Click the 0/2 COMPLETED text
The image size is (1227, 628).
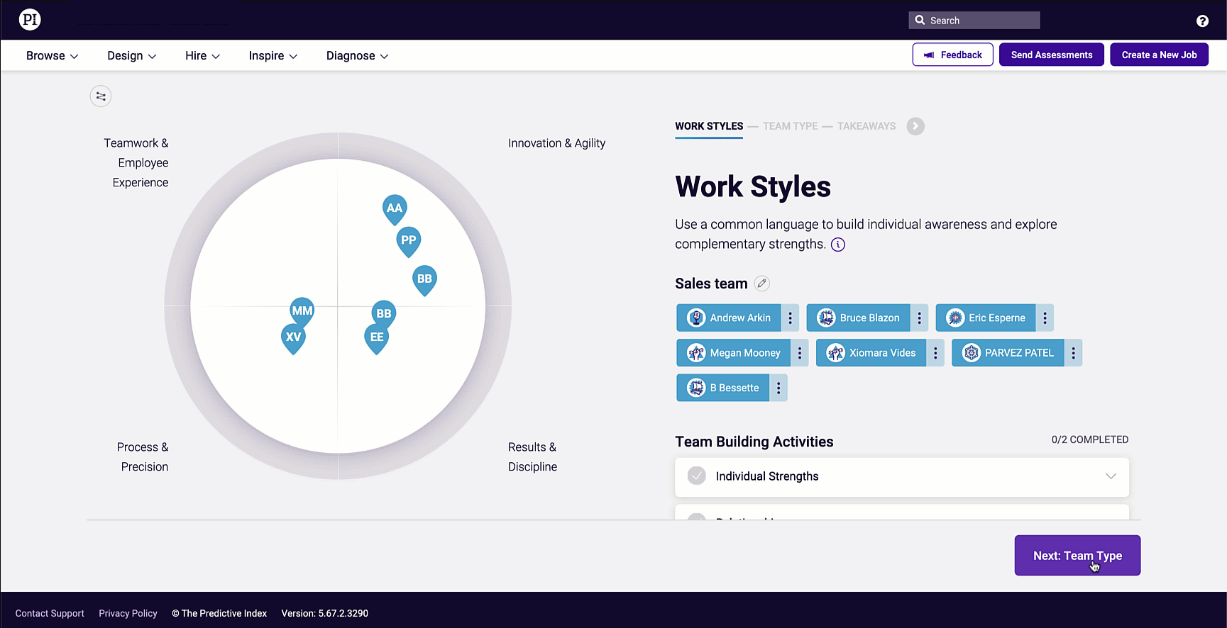(1089, 439)
